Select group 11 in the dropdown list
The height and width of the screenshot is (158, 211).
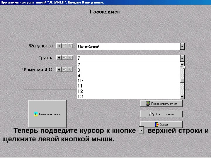[x=129, y=86]
